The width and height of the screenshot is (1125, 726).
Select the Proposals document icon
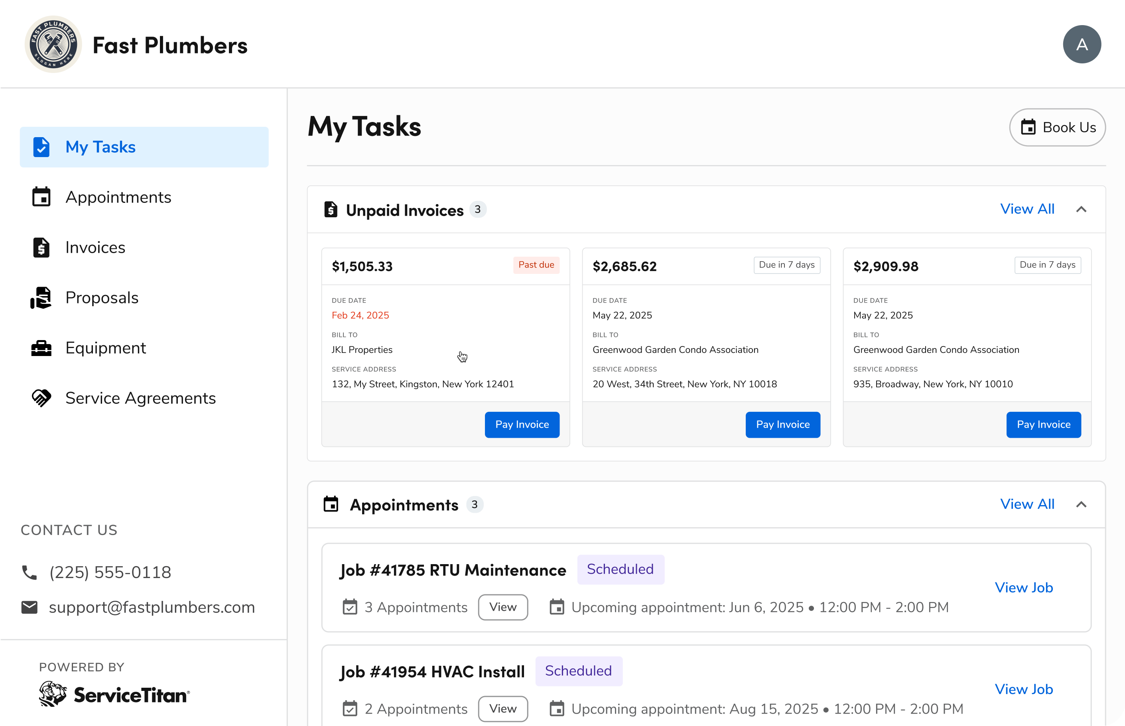(x=41, y=297)
